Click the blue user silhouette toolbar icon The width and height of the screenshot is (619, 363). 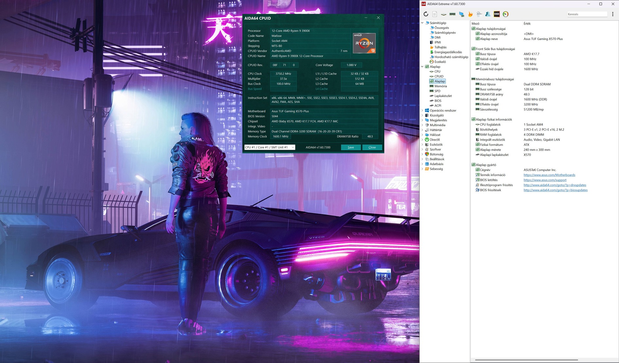pos(488,14)
